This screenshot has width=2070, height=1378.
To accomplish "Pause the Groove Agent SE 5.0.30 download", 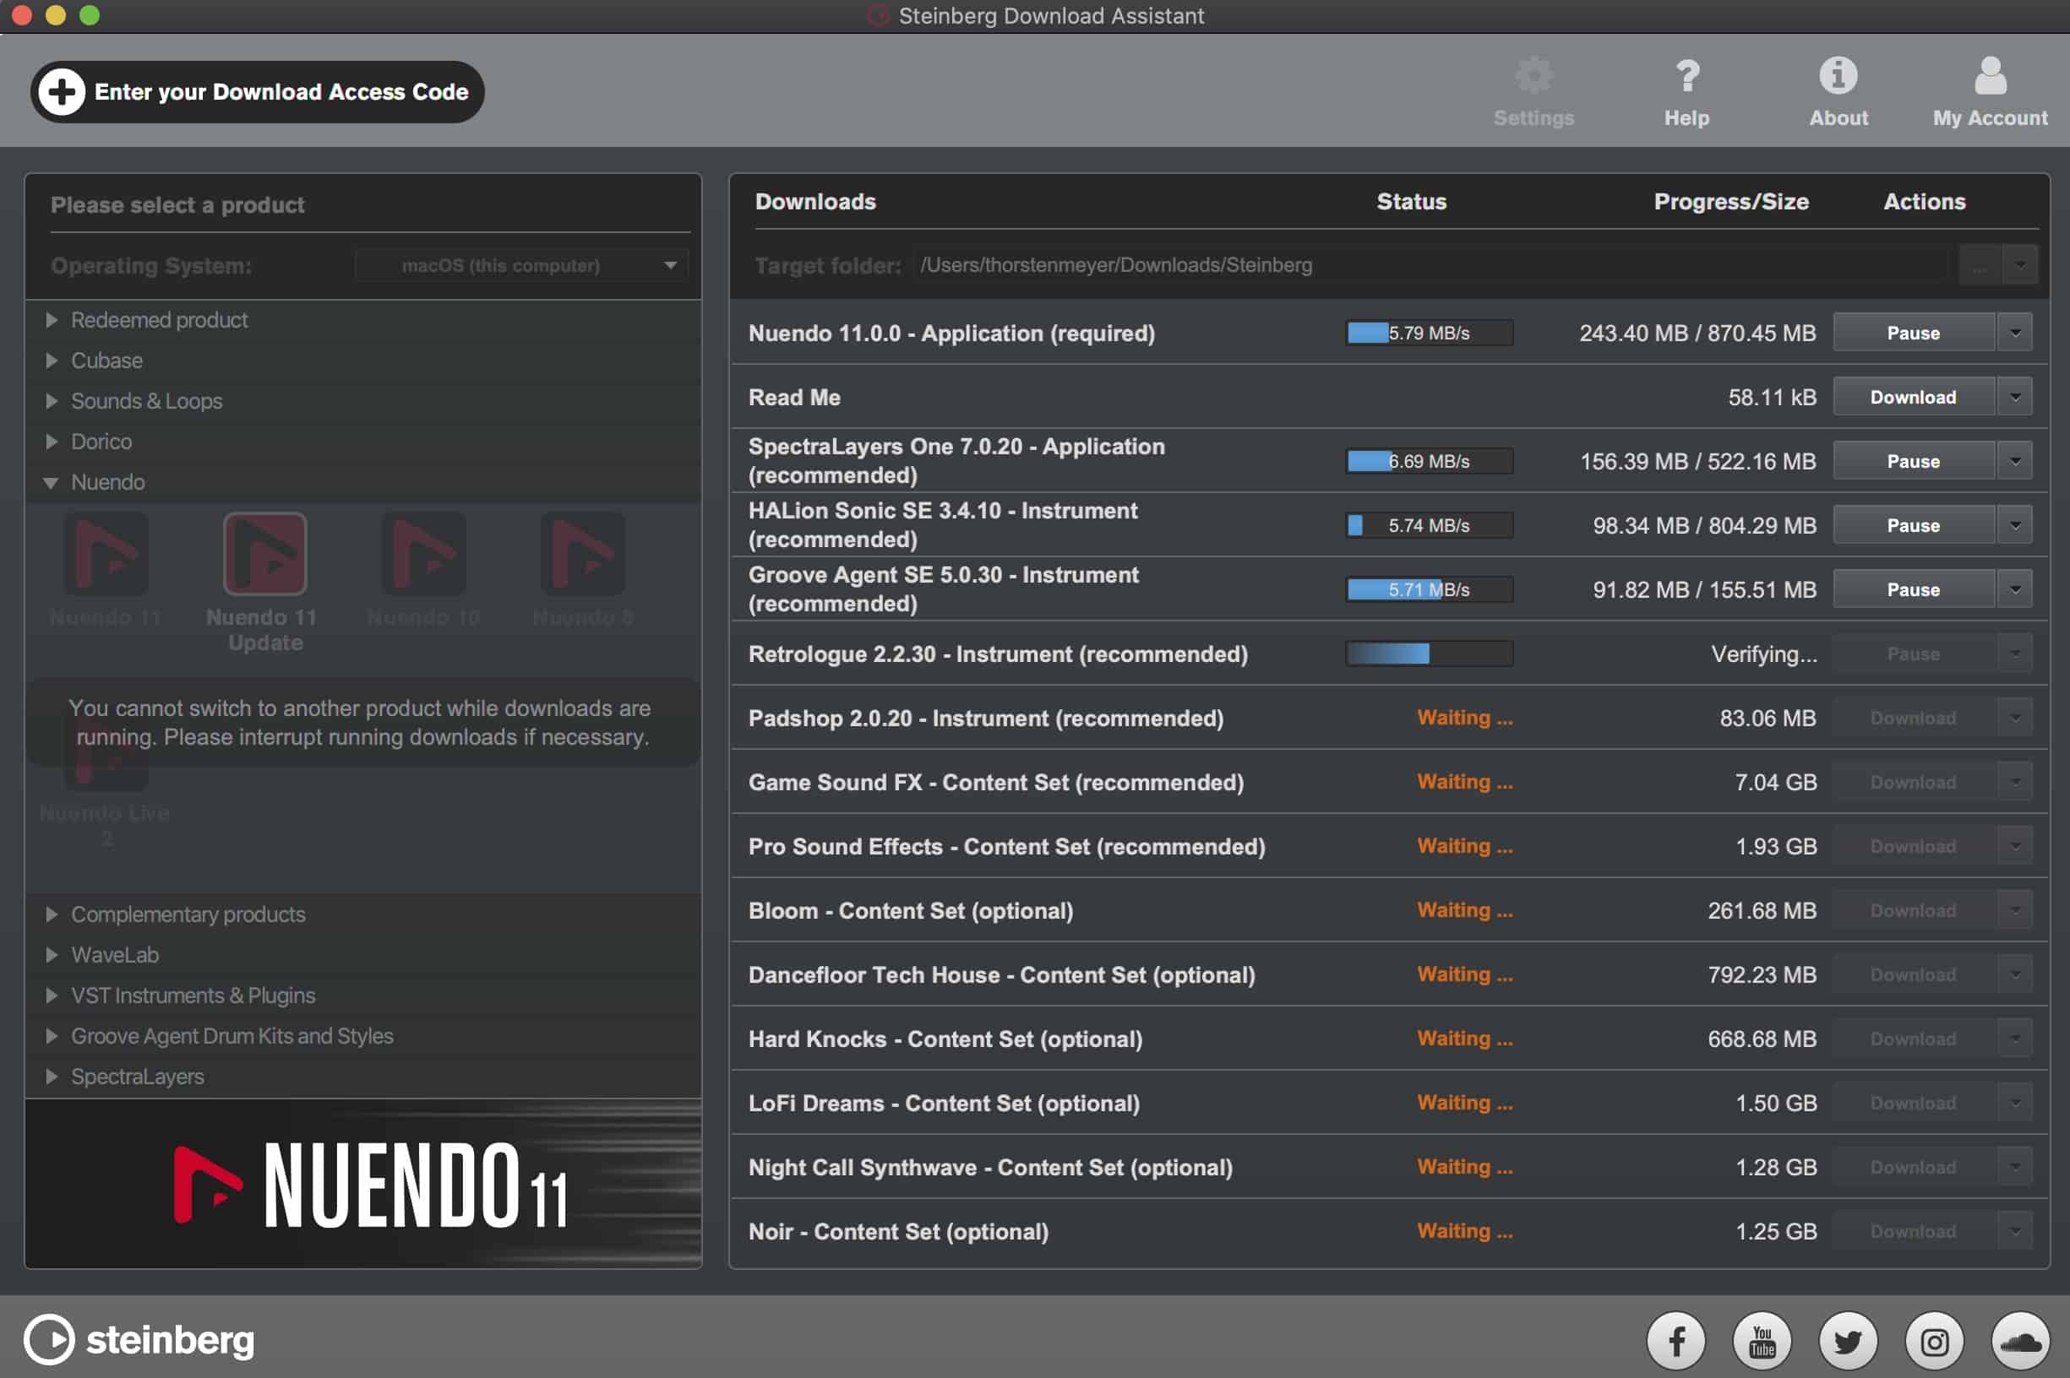I will click(1913, 589).
